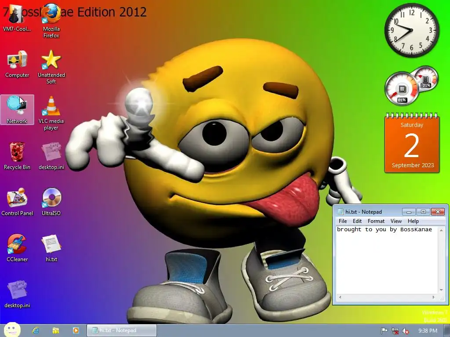Screen dimensions: 450x337
Task: Select desktop.ini below CCleaner
Action: [17, 294]
